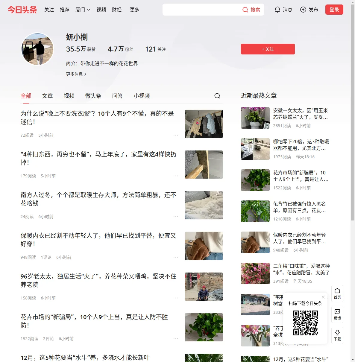Open the 反馈 feedback icon
This screenshot has height=362, width=355.
(337, 314)
